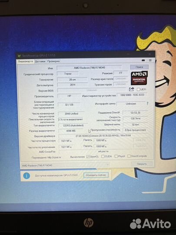
Task: Open the cpuz.ru translation link
Action: coord(54,158)
